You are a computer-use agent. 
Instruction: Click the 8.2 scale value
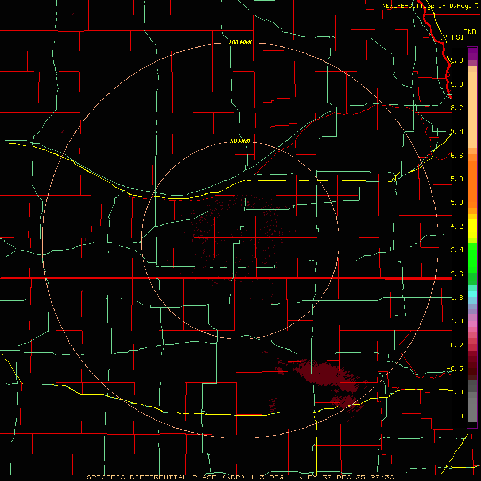457,107
